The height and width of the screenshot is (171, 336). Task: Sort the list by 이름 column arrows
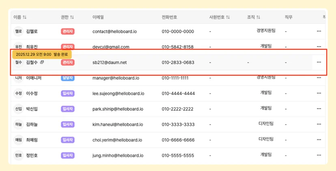25,17
